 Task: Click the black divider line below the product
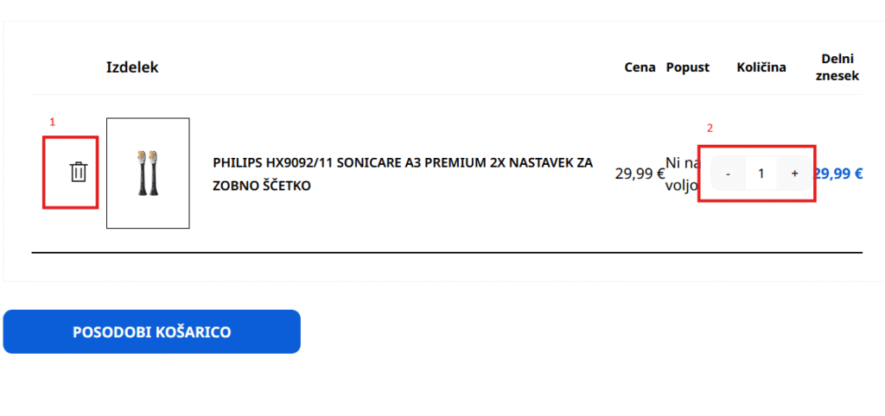click(x=447, y=253)
